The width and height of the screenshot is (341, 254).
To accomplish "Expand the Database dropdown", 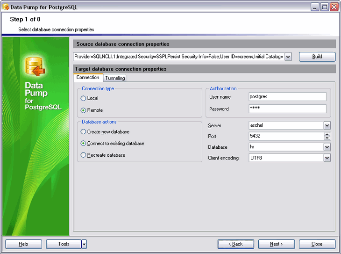I will (x=327, y=147).
